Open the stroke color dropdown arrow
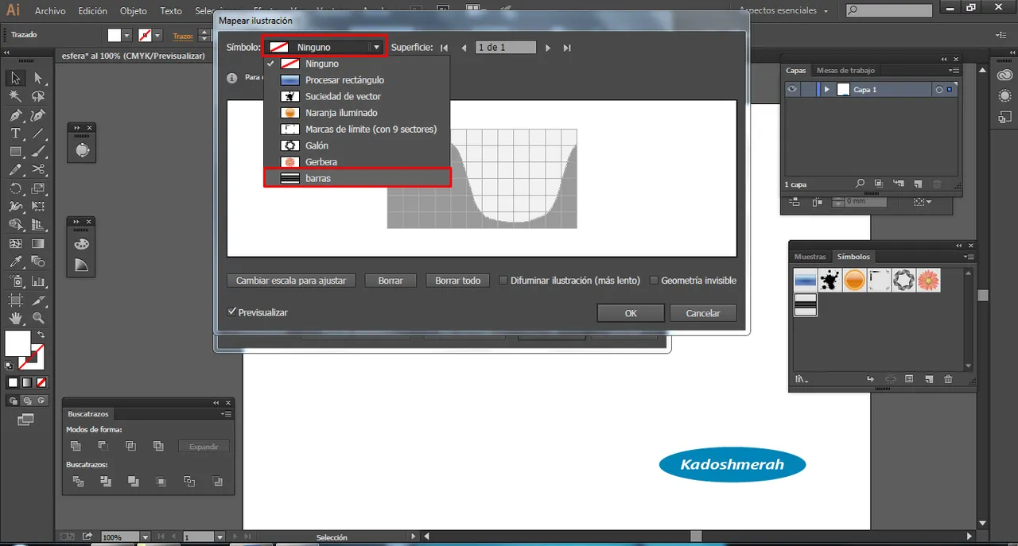The width and height of the screenshot is (1018, 546). pyautogui.click(x=157, y=36)
